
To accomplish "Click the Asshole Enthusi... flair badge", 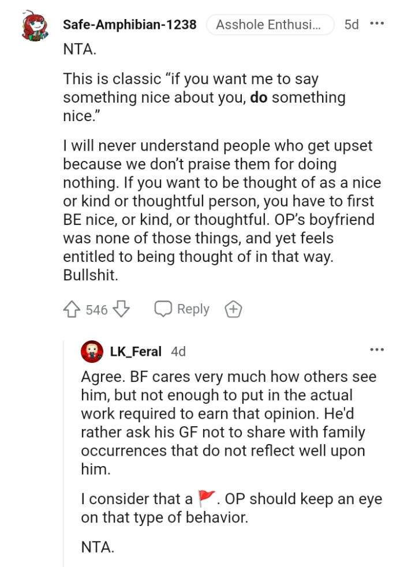I will pyautogui.click(x=270, y=24).
